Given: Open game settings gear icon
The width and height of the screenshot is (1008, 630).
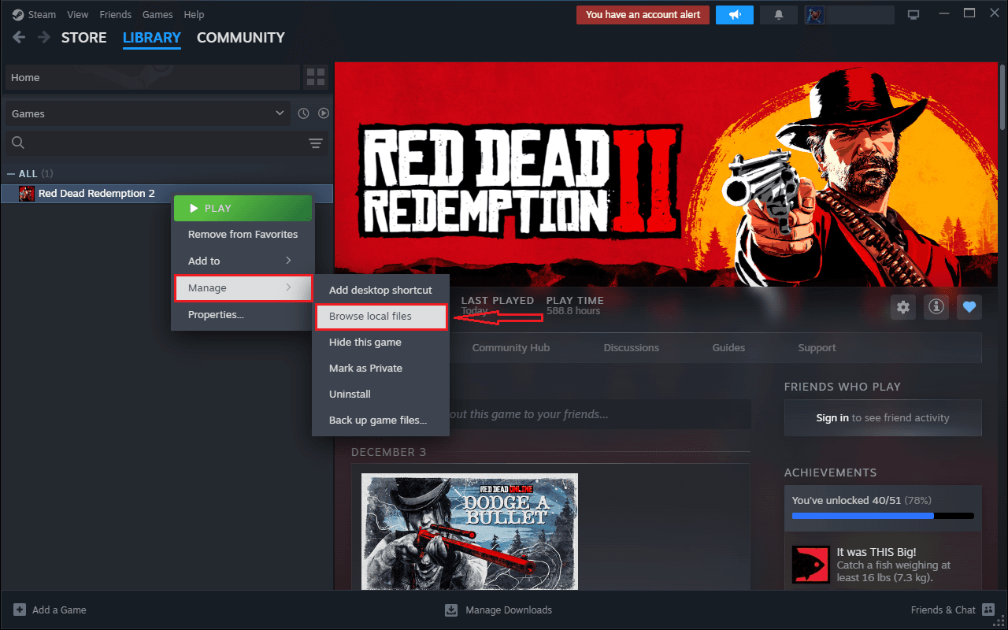Looking at the screenshot, I should [x=902, y=307].
